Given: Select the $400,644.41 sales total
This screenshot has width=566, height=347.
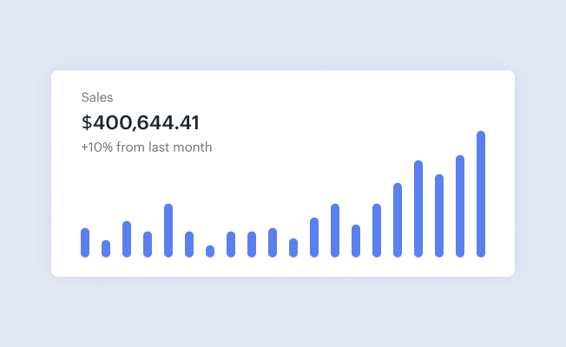Looking at the screenshot, I should [x=141, y=122].
